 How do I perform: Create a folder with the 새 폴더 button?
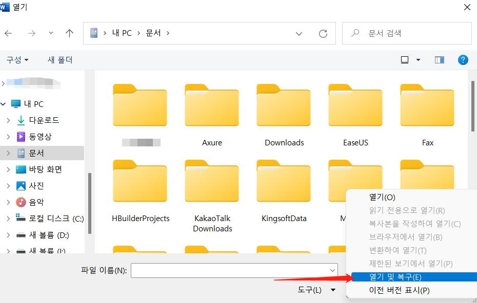pos(61,59)
